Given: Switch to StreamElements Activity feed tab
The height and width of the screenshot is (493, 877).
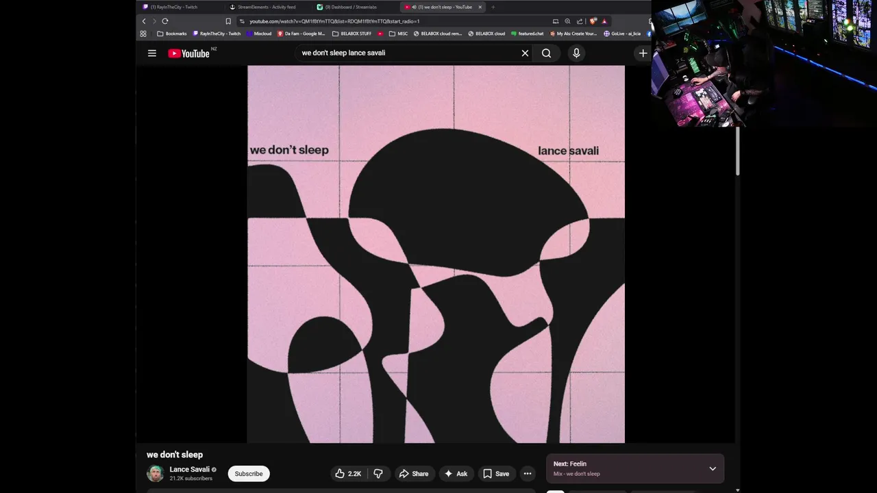Looking at the screenshot, I should point(268,7).
